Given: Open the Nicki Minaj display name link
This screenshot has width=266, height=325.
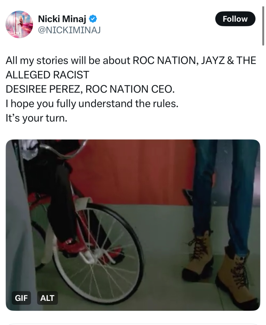Looking at the screenshot, I should (x=62, y=19).
